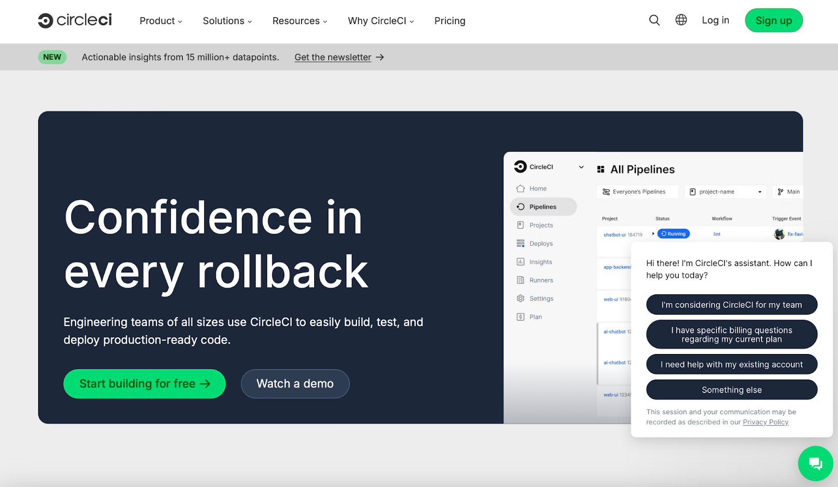The height and width of the screenshot is (487, 838).
Task: Click the Running status badge
Action: (674, 234)
